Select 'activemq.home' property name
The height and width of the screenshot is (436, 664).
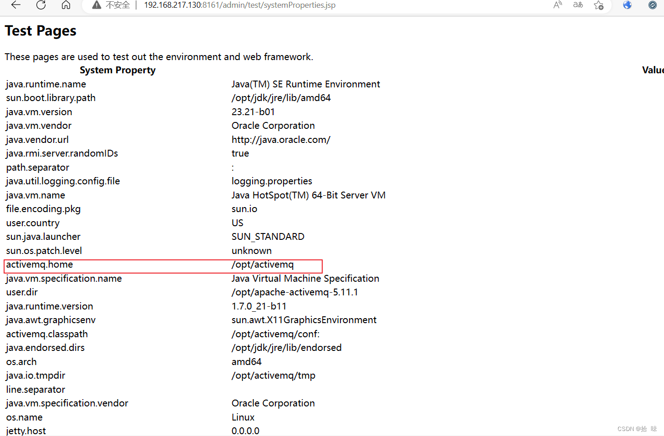coord(40,264)
